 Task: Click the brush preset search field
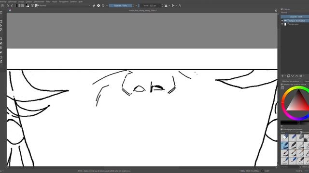(290, 167)
